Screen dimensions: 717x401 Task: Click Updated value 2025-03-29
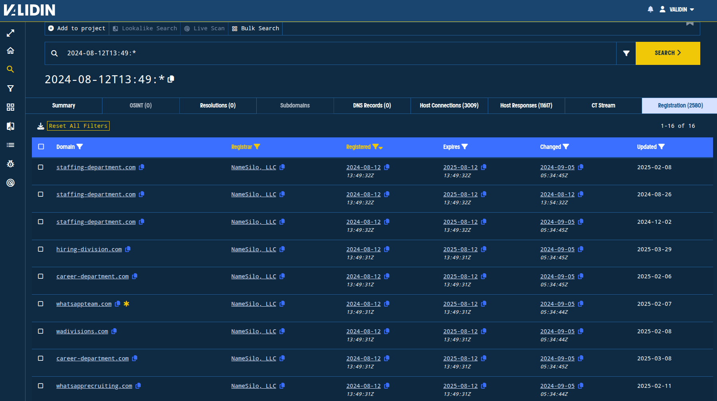pos(654,249)
